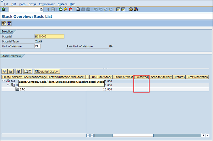Viewport: 213px width, 141px height.
Task: Click the Create New Session icon
Action: 118,9
